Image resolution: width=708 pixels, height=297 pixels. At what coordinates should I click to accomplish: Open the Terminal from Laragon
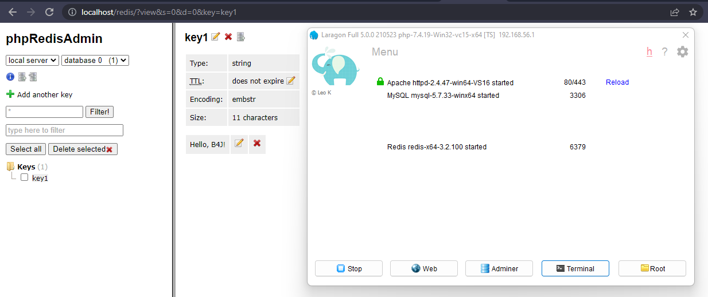[x=575, y=268]
